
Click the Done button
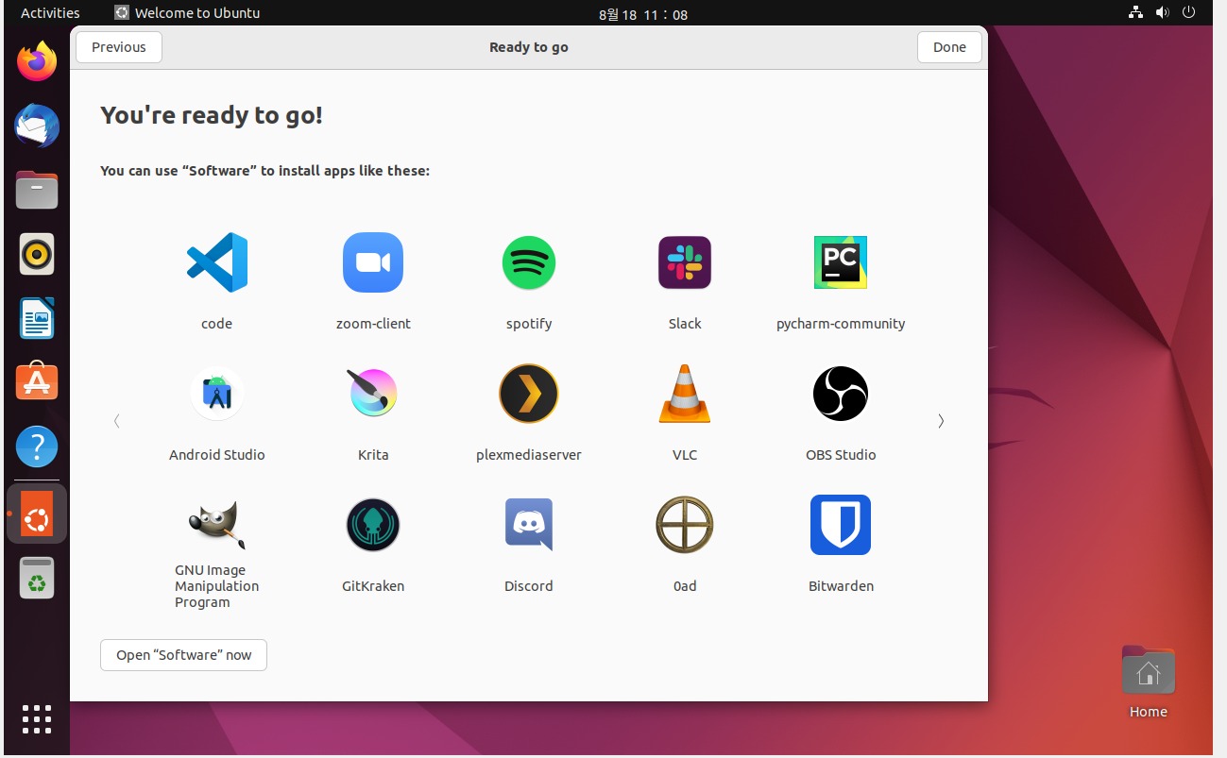(x=949, y=47)
